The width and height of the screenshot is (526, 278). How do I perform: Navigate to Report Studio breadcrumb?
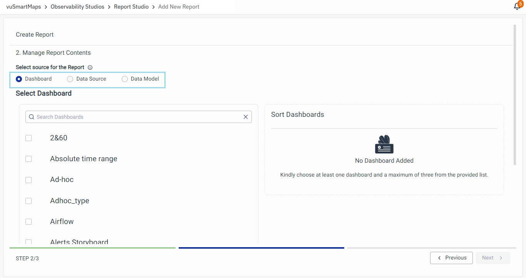pyautogui.click(x=131, y=7)
